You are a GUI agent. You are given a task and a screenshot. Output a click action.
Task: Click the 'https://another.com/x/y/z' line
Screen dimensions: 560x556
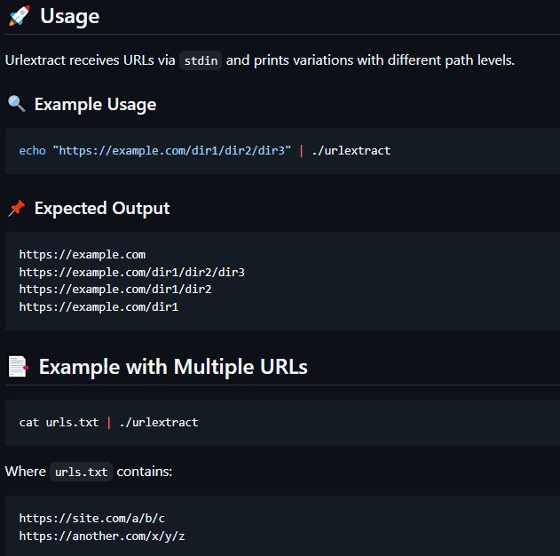[102, 536]
